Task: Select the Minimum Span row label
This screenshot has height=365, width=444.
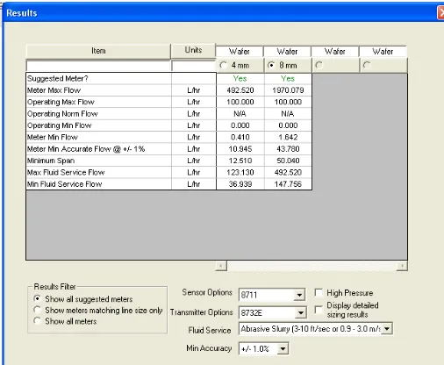Action: click(51, 161)
